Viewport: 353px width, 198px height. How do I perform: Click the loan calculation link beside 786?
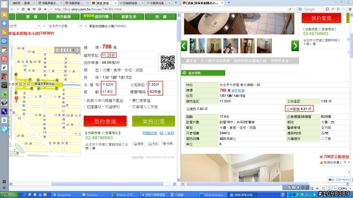(x=238, y=90)
